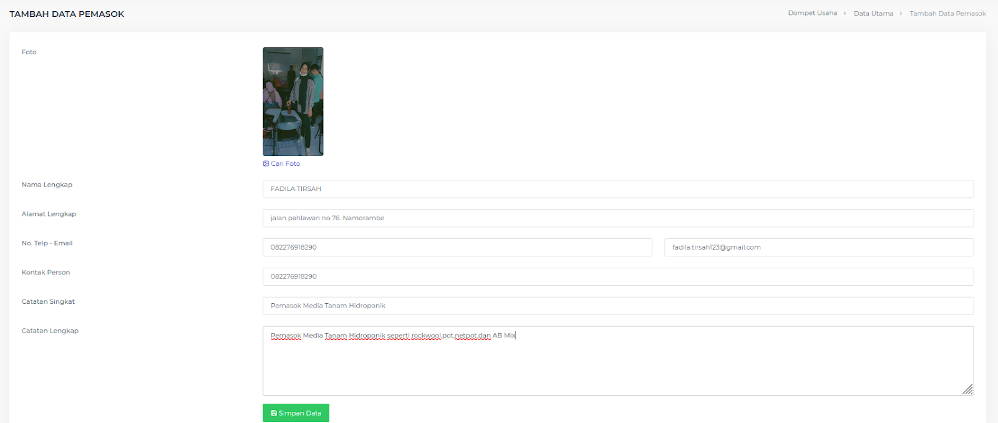Click the chevron after Dompet Usaha breadcrumb
The width and height of the screenshot is (998, 423).
(845, 13)
